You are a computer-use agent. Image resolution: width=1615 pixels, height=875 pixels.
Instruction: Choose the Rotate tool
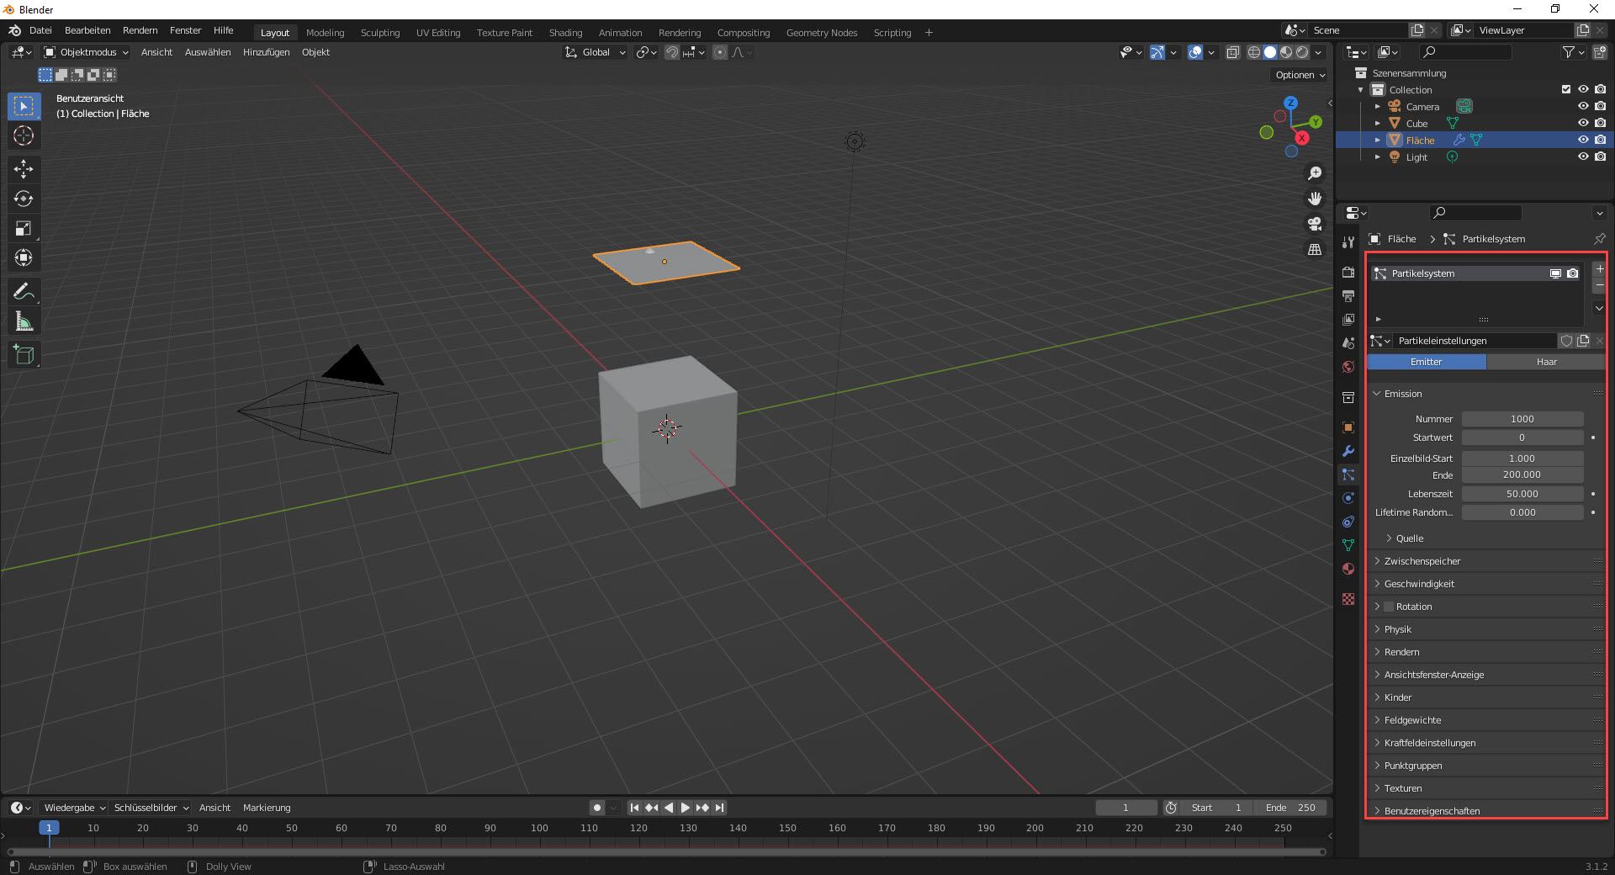point(24,199)
